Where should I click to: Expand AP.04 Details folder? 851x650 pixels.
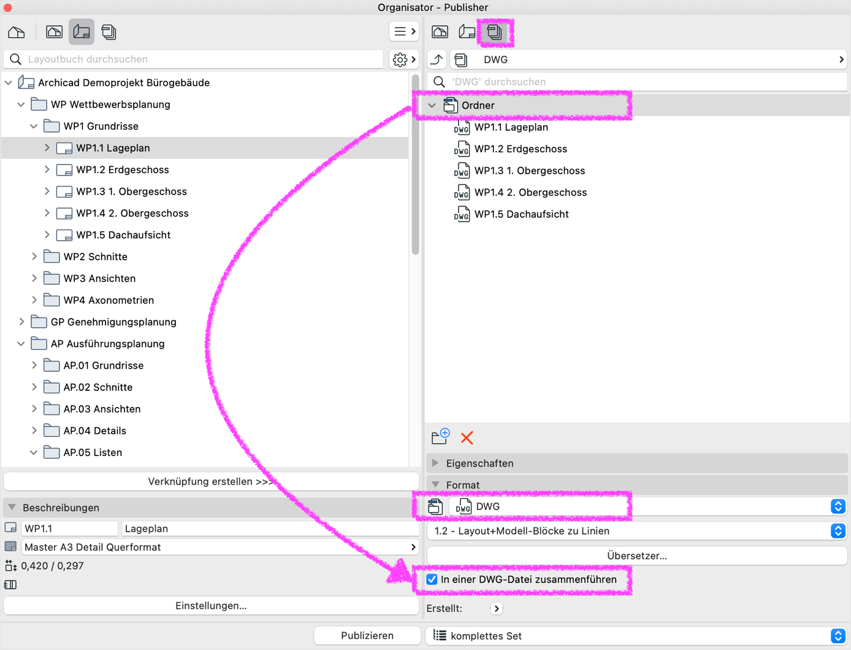34,431
